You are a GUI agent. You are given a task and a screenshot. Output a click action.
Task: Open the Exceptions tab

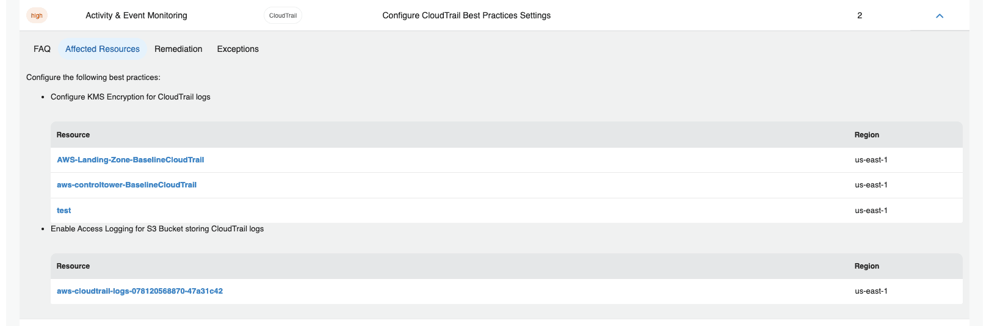237,49
